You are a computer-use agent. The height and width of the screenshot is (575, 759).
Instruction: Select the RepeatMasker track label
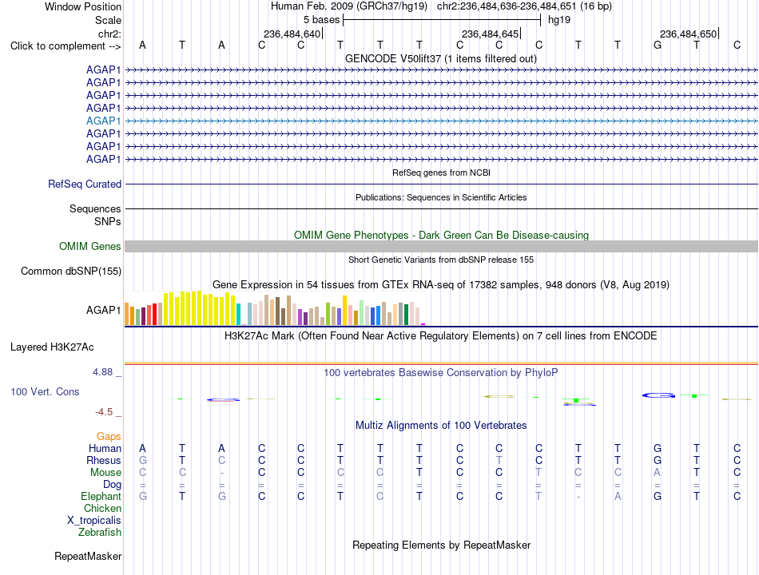pyautogui.click(x=88, y=556)
